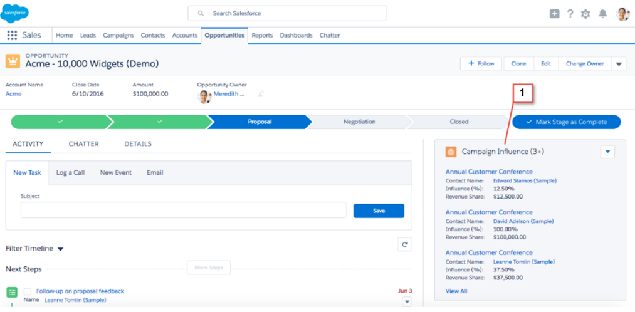
Task: Click the Opportunity crown icon
Action: 13,61
